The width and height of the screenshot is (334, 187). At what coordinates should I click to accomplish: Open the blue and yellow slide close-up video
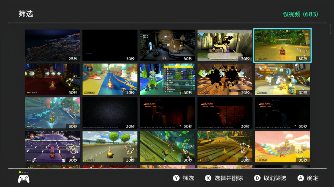110,79
